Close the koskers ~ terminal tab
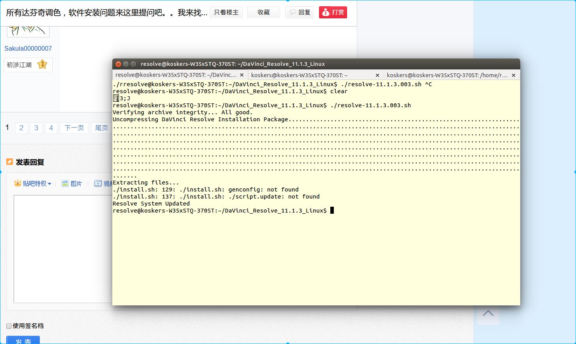576x344 pixels. coord(378,75)
